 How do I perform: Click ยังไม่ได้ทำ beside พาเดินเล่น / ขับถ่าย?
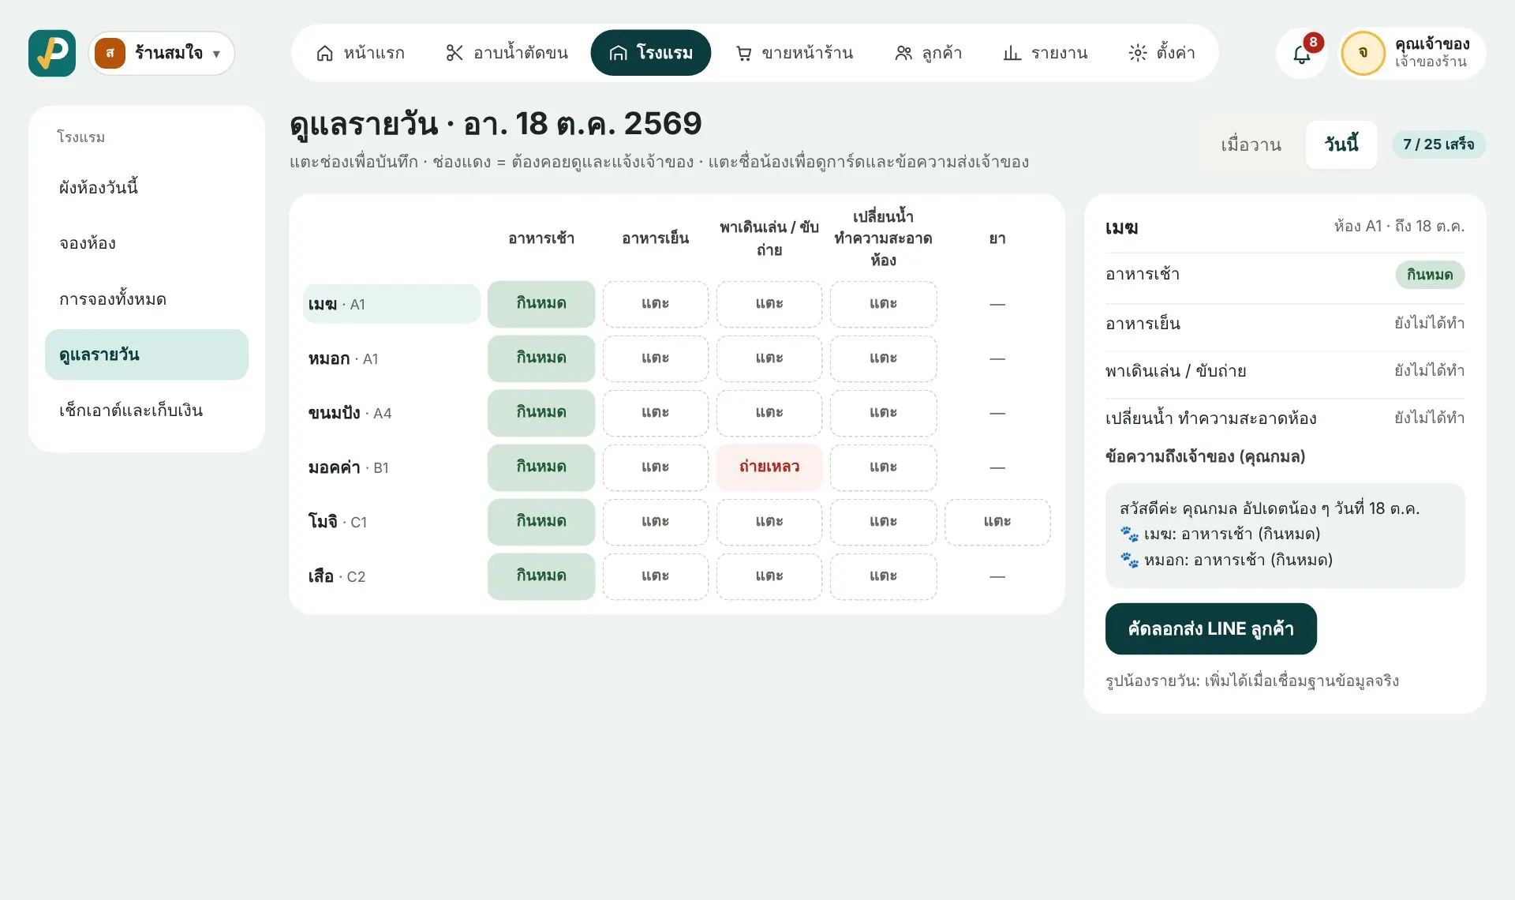point(1429,370)
